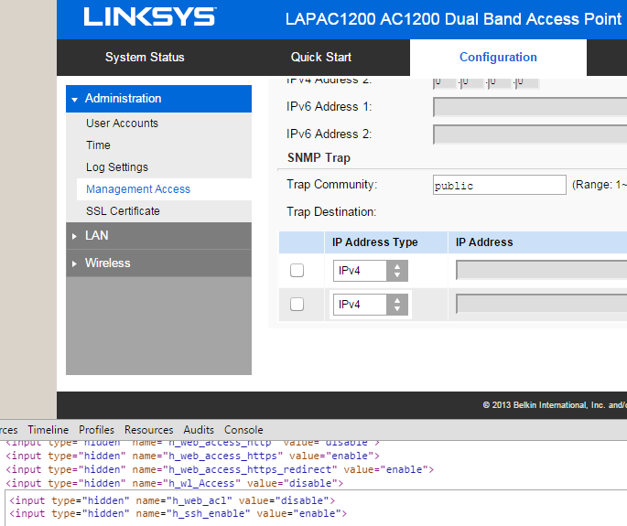Open the Resources devtools tab
627x526 pixels.
(x=149, y=430)
